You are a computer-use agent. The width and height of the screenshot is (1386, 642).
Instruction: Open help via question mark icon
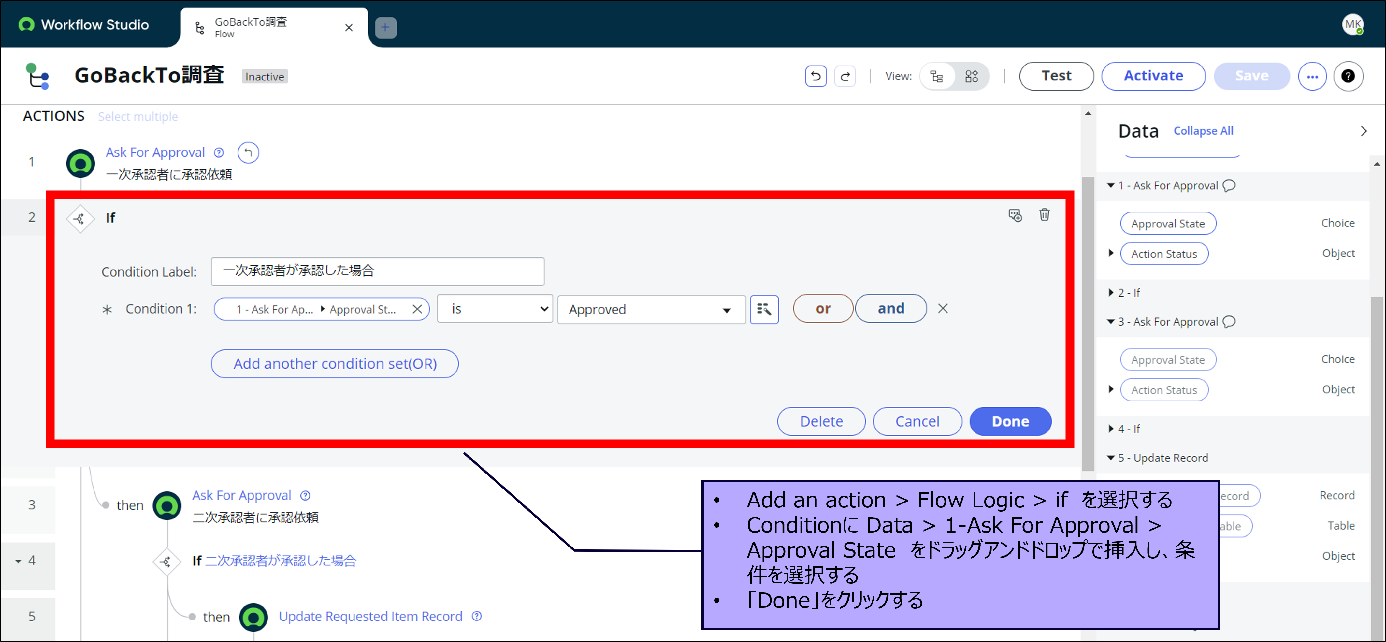[x=1347, y=76]
